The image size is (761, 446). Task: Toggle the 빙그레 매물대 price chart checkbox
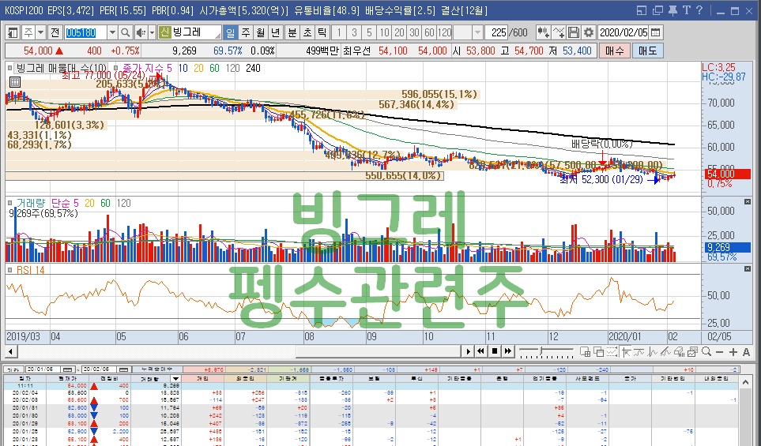(10, 69)
